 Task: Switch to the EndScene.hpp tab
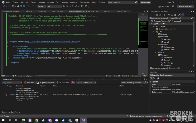pos(57,11)
